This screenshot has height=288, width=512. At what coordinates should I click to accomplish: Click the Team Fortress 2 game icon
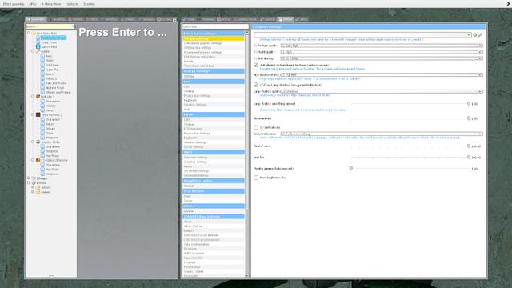point(38,115)
